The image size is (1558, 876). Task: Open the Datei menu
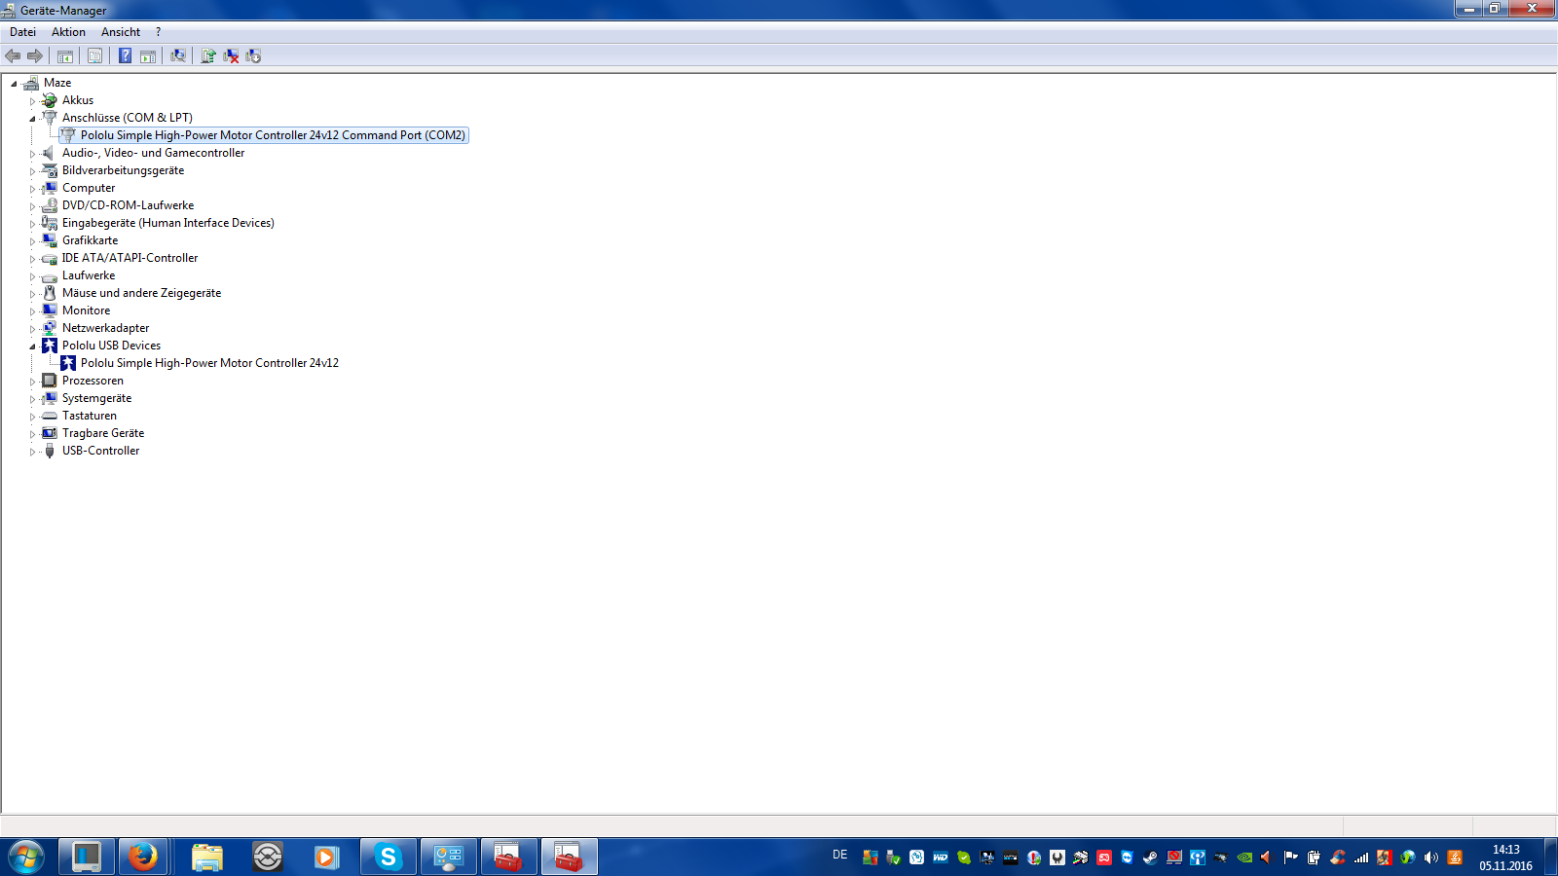(x=22, y=32)
